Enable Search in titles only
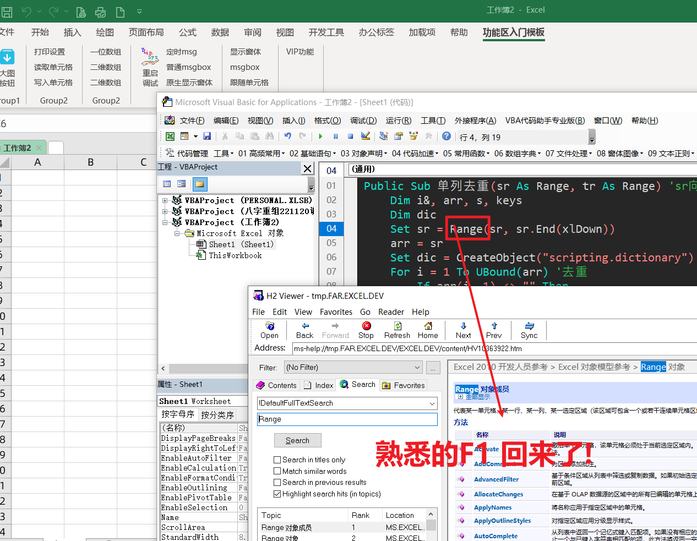The width and height of the screenshot is (697, 541). [277, 460]
